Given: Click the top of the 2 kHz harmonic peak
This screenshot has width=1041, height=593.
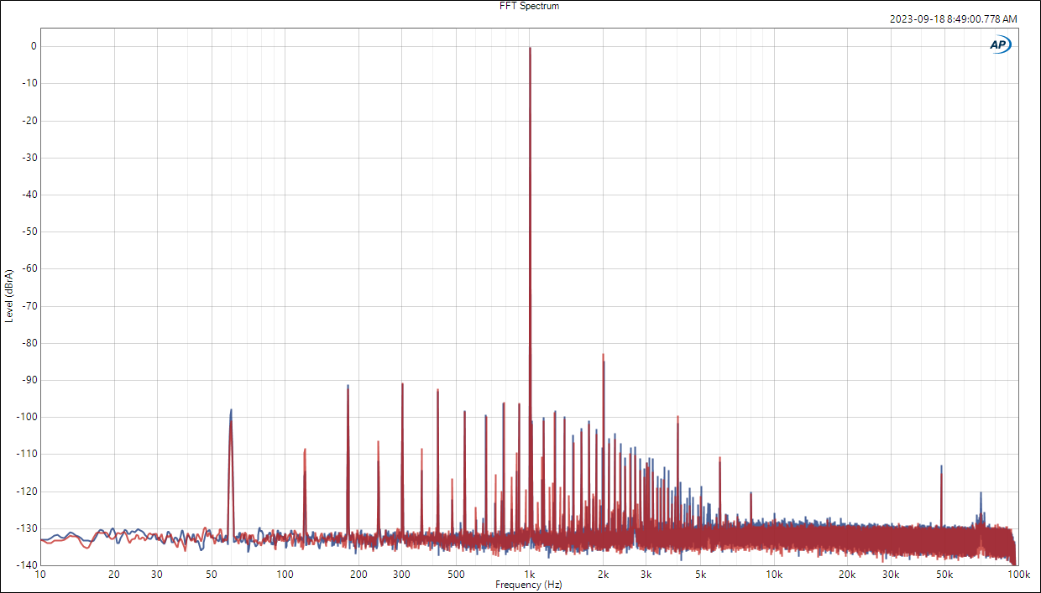Looking at the screenshot, I should 603,355.
